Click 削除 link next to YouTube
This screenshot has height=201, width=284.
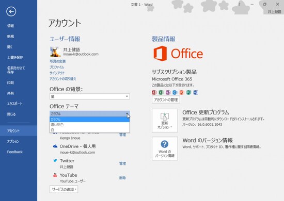[x=122, y=178]
